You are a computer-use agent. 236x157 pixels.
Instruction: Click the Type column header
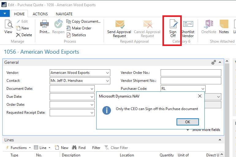click(14, 155)
